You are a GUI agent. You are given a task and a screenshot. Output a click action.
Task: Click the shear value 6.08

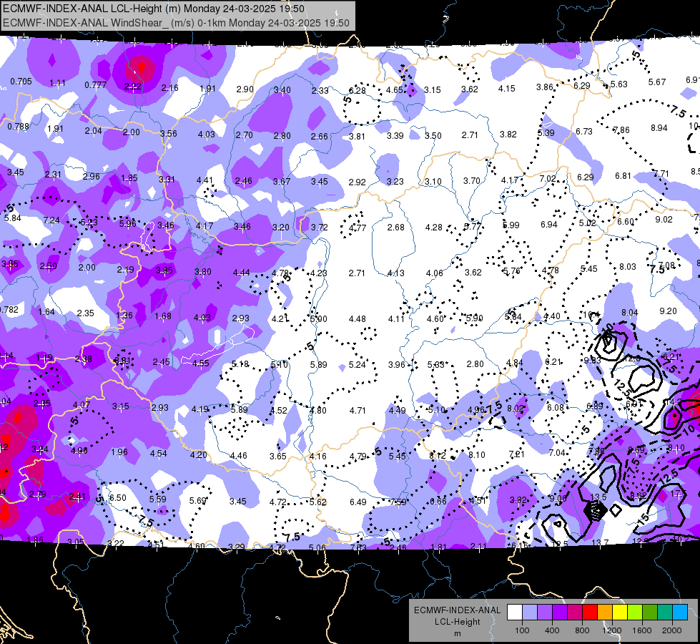556,408
